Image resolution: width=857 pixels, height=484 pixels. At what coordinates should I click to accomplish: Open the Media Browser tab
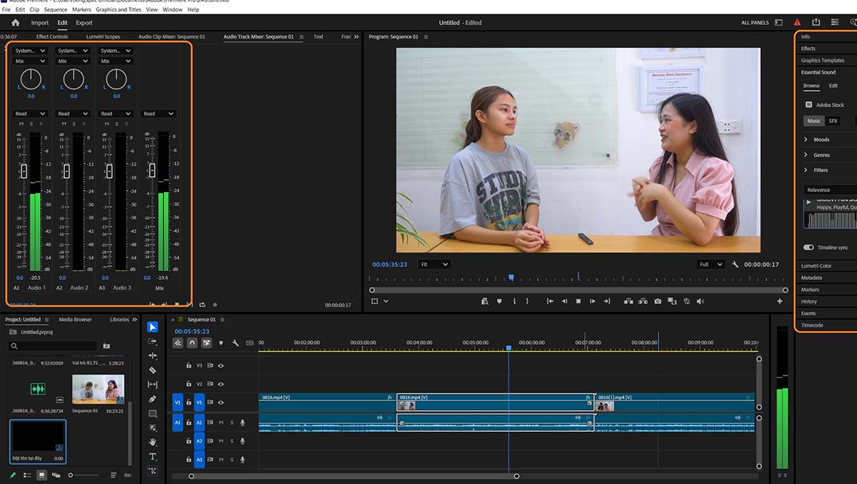point(75,320)
